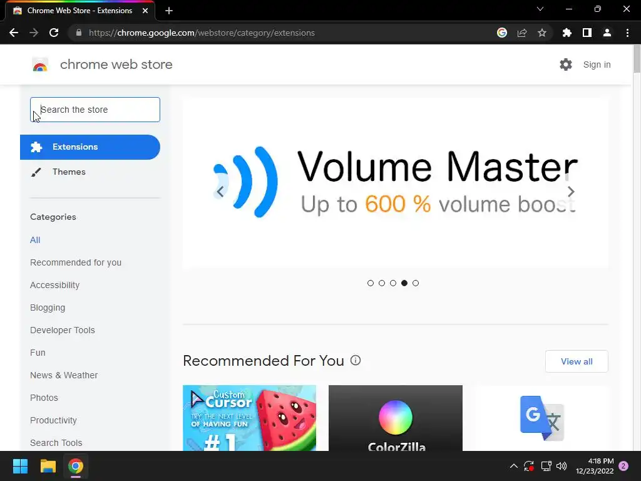Open the Google account icon in address bar

coord(502,33)
